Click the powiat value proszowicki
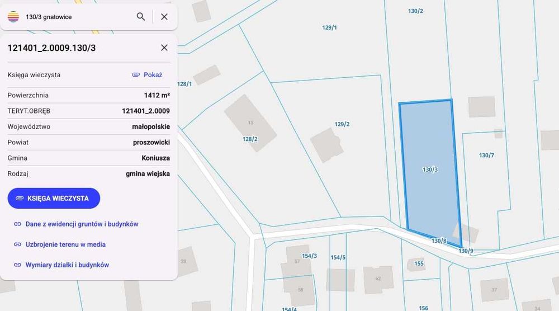The width and height of the screenshot is (559, 311). point(151,142)
